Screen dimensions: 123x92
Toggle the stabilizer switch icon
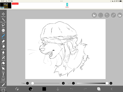(94, 15)
